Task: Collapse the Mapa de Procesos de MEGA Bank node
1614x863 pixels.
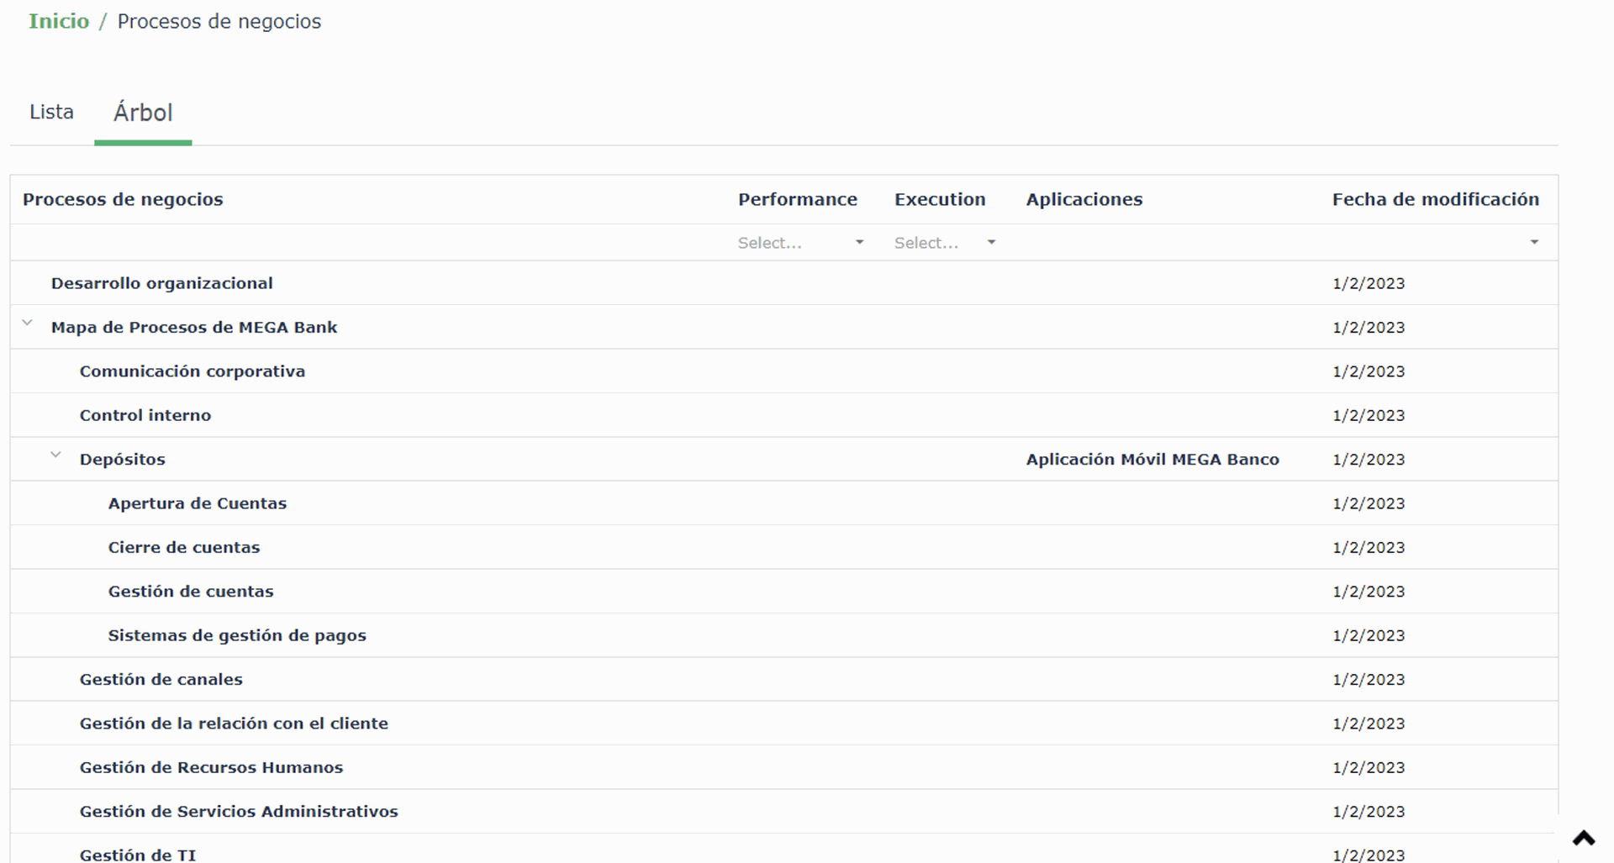Action: (x=27, y=323)
